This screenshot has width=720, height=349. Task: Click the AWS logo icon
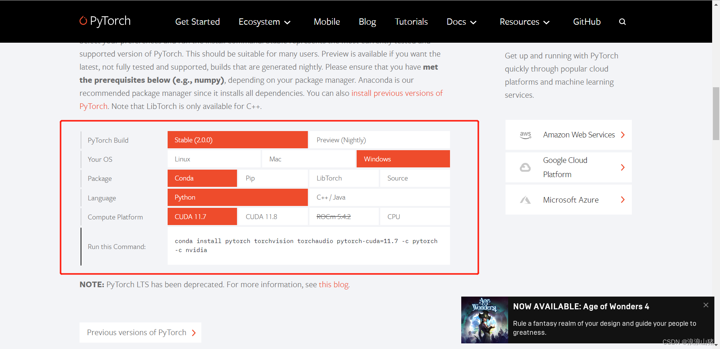525,135
